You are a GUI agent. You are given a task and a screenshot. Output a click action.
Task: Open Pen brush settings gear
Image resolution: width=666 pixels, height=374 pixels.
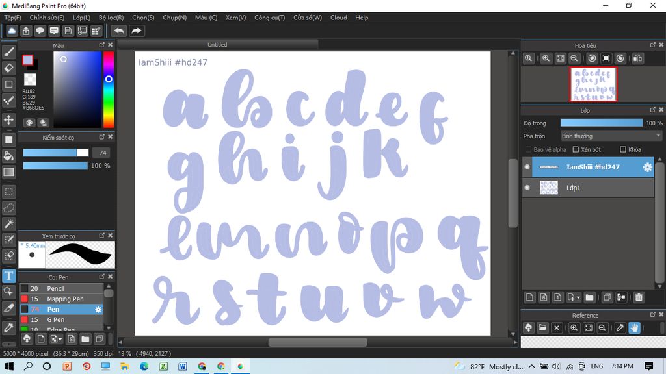point(98,310)
